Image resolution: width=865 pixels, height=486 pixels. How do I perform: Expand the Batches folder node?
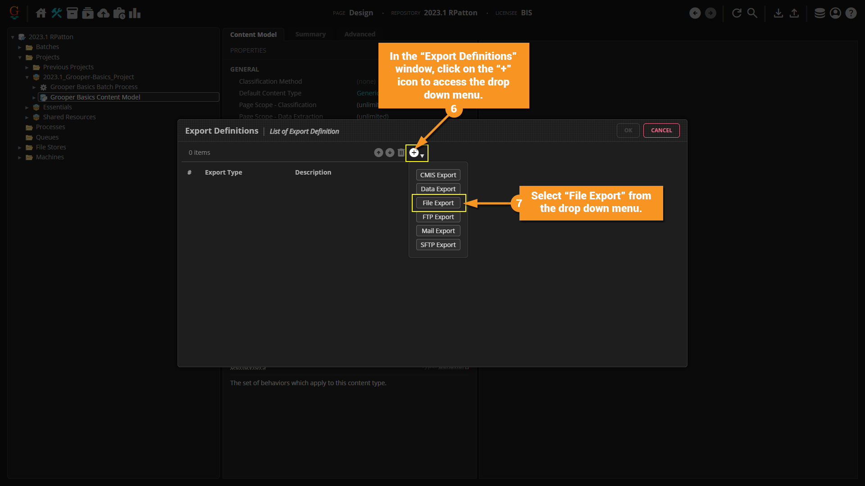coord(20,47)
